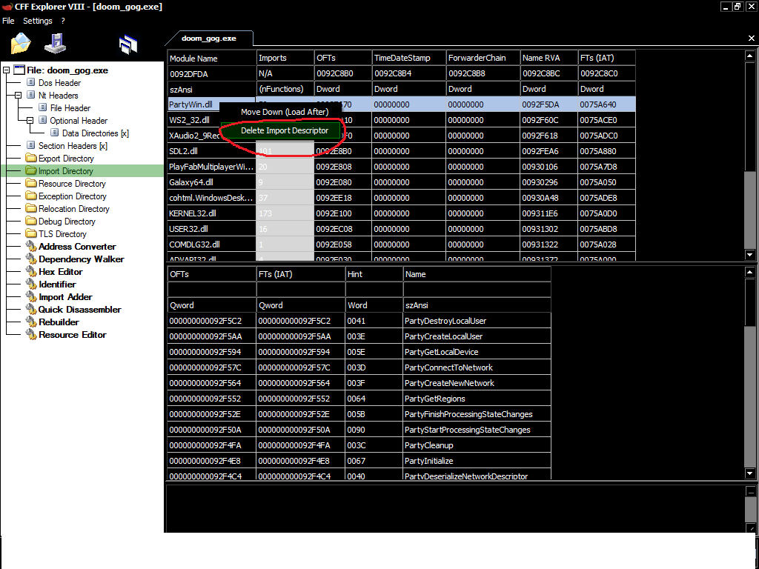The height and width of the screenshot is (569, 759).
Task: Collapse the Nt Headers tree node
Action: [x=18, y=96]
